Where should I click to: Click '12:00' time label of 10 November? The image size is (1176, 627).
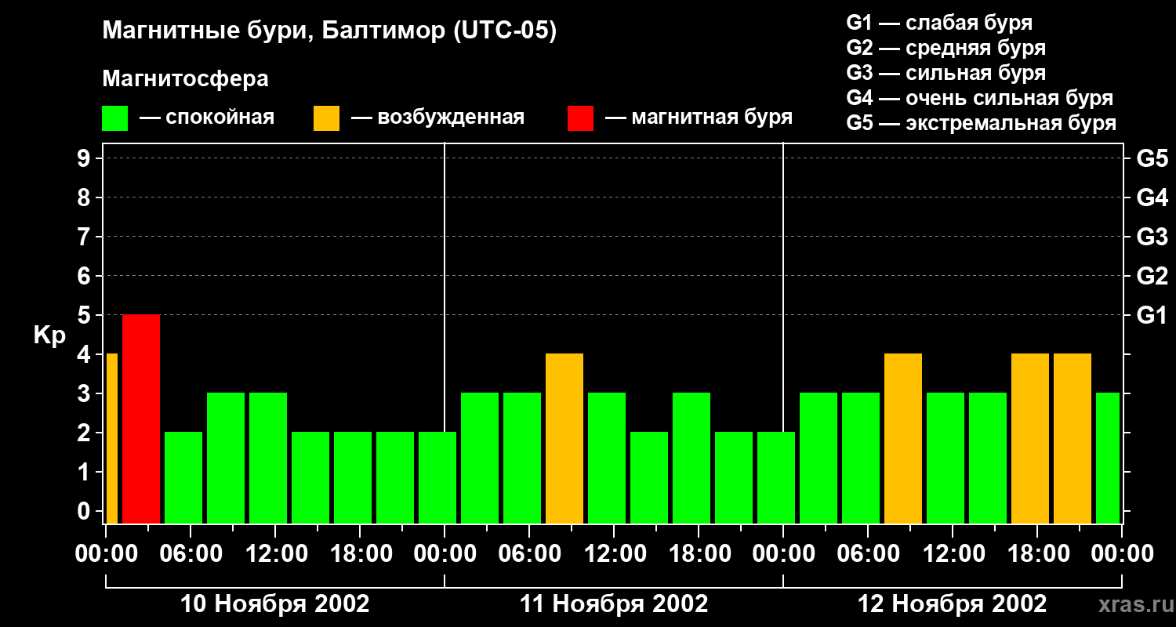click(x=275, y=554)
